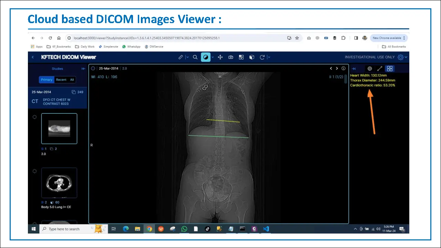Go to Chrome home page
Image resolution: width=441 pixels, height=248 pixels.
pos(59,38)
